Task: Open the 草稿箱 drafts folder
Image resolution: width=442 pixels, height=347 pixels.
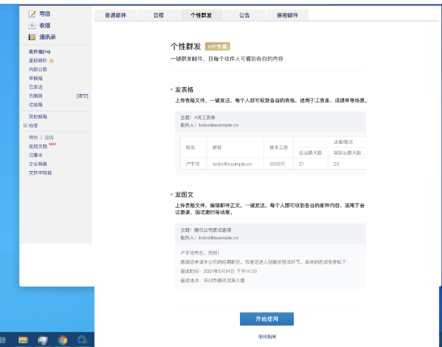Action: pyautogui.click(x=36, y=78)
